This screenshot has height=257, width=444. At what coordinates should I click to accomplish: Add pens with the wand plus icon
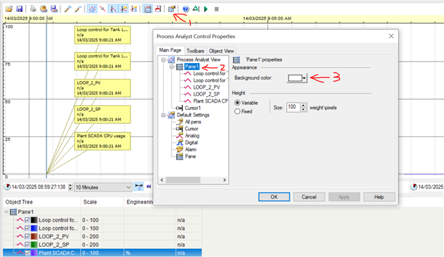pos(68,9)
